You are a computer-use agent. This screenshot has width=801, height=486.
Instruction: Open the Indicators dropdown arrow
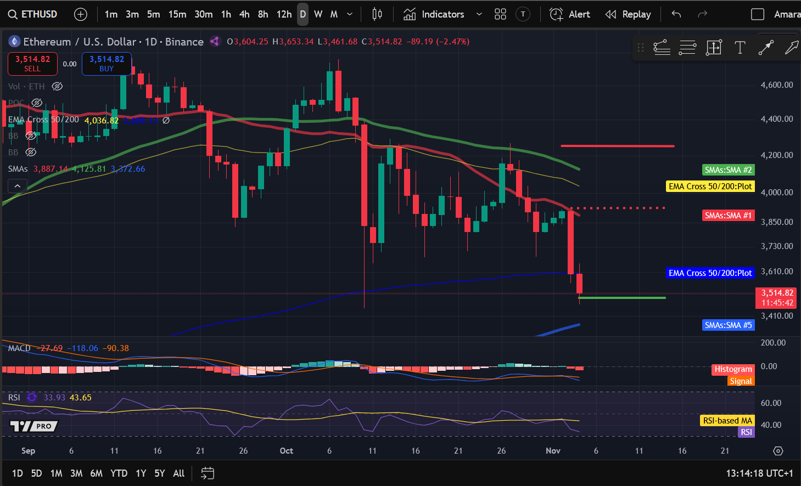478,14
